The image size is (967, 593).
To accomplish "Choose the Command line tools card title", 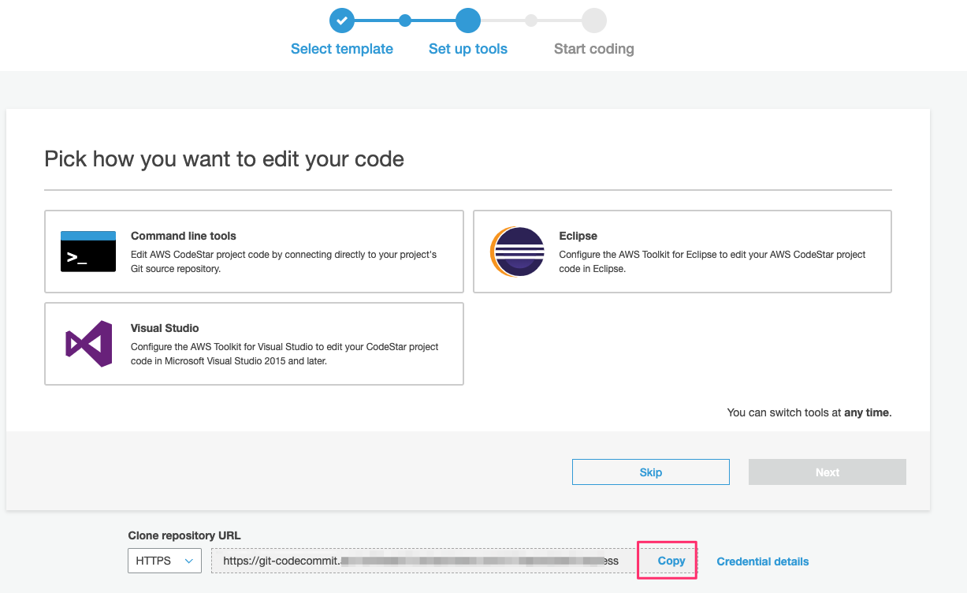I will click(x=184, y=236).
